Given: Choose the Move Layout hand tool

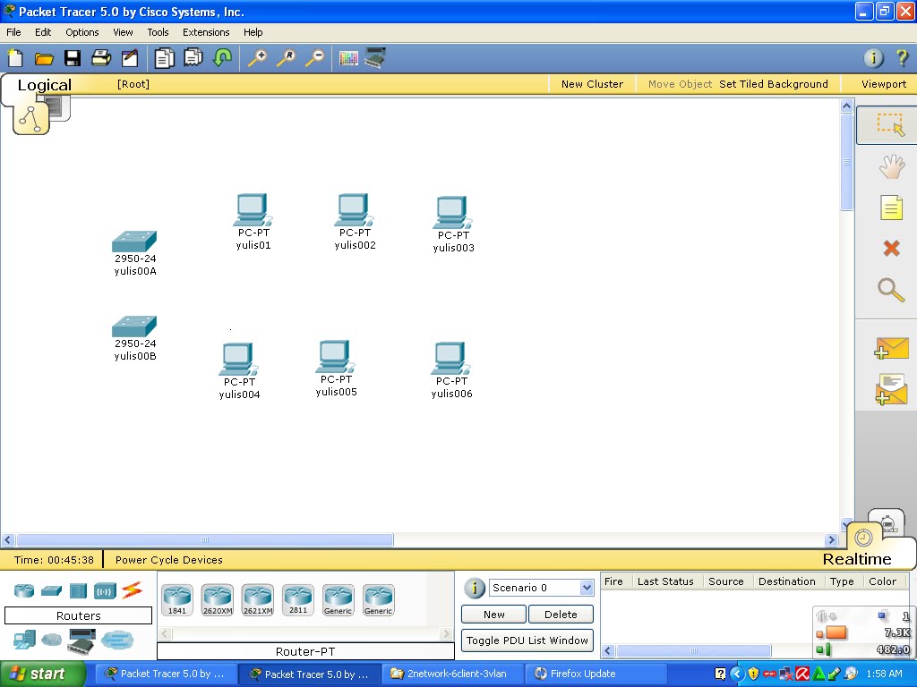Looking at the screenshot, I should [x=891, y=167].
